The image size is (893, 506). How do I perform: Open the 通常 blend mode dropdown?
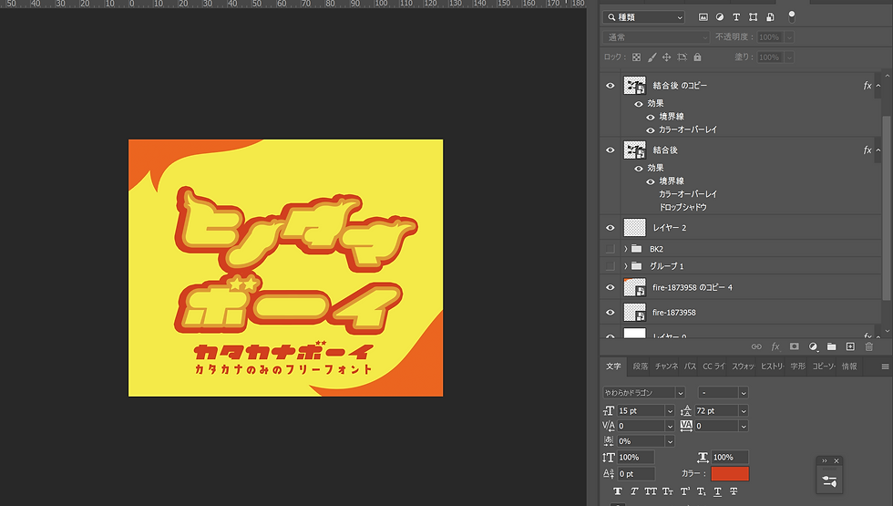656,37
